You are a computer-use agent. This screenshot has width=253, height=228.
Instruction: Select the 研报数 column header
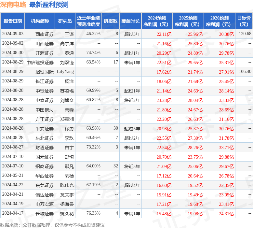pos(111,21)
